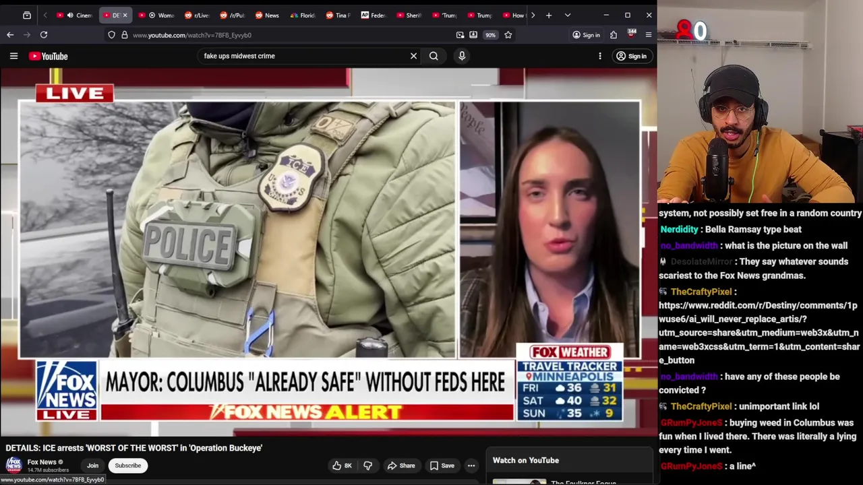Click the Join membership button
The width and height of the screenshot is (863, 485).
(x=92, y=465)
